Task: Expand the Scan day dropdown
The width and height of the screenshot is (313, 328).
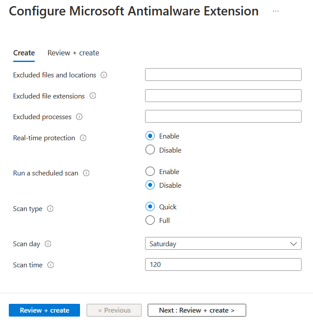Action: pyautogui.click(x=223, y=244)
